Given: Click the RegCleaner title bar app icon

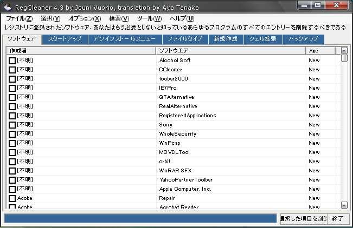Looking at the screenshot, I should [7, 6].
